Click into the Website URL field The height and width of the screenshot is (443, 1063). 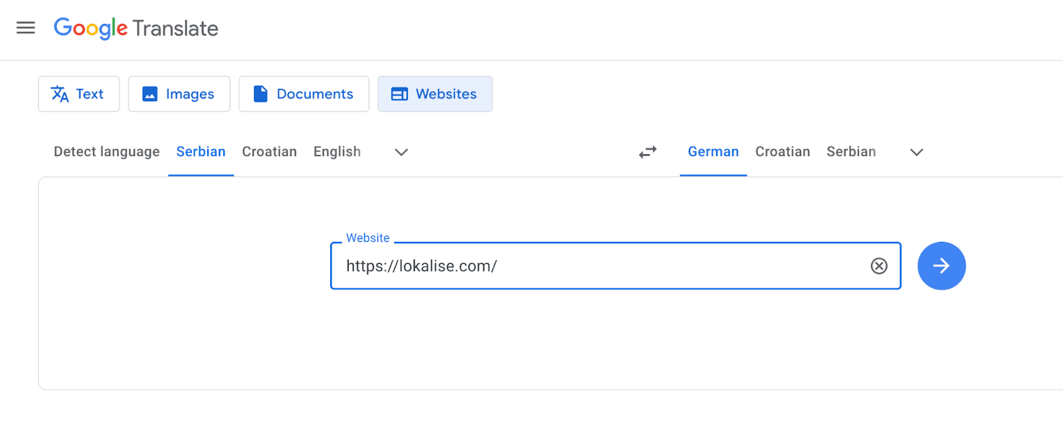click(x=598, y=266)
